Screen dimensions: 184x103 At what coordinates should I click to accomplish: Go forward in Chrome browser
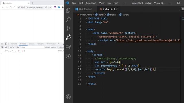pos(7,7)
